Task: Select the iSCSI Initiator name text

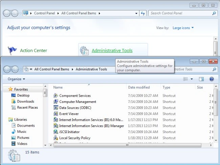Action: (x=69, y=132)
